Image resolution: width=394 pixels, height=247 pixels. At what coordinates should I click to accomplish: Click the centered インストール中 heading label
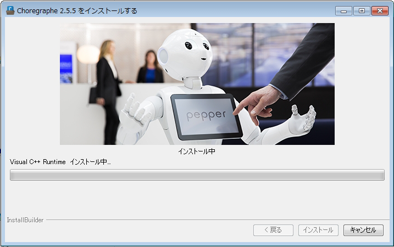click(197, 151)
